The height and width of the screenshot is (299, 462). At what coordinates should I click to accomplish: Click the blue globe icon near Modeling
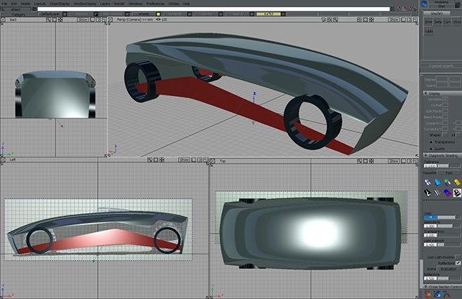click(424, 4)
